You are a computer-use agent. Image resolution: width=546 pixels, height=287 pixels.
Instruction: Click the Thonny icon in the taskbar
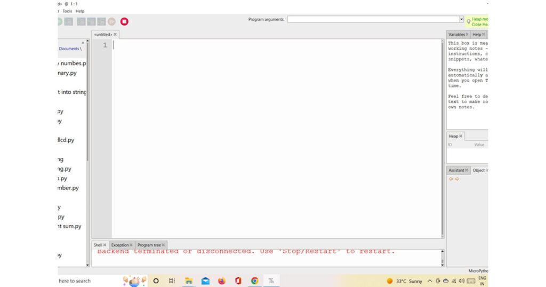pyautogui.click(x=271, y=281)
